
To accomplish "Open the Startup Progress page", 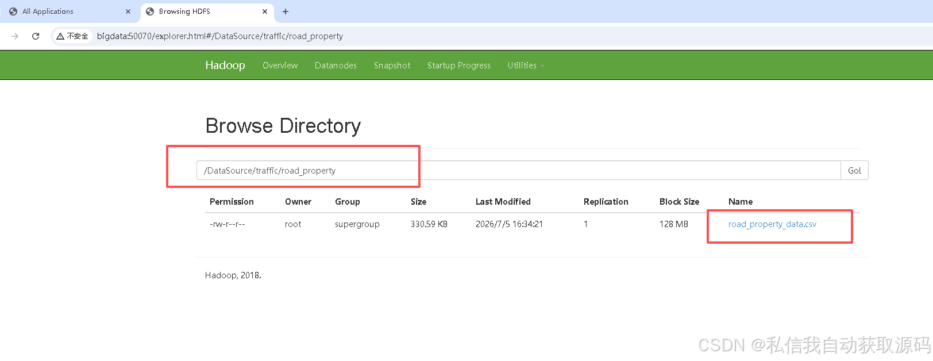I will pyautogui.click(x=459, y=66).
